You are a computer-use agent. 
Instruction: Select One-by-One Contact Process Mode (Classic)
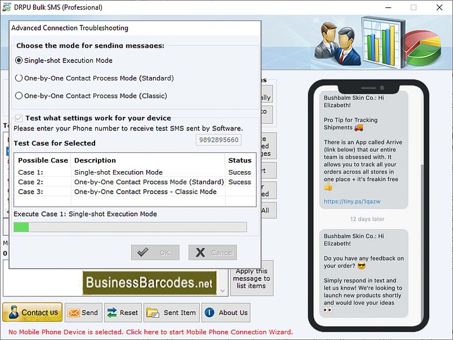tap(19, 96)
